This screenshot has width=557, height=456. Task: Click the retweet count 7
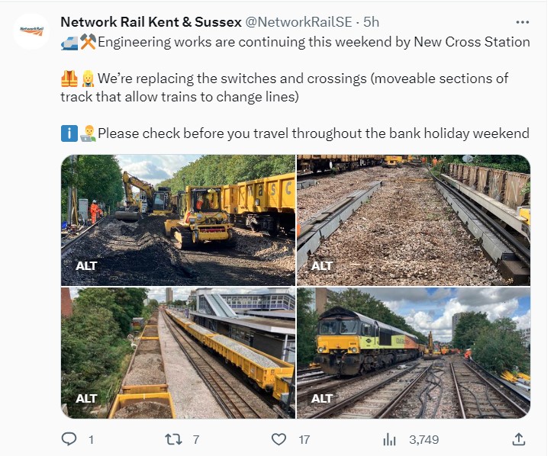(196, 439)
